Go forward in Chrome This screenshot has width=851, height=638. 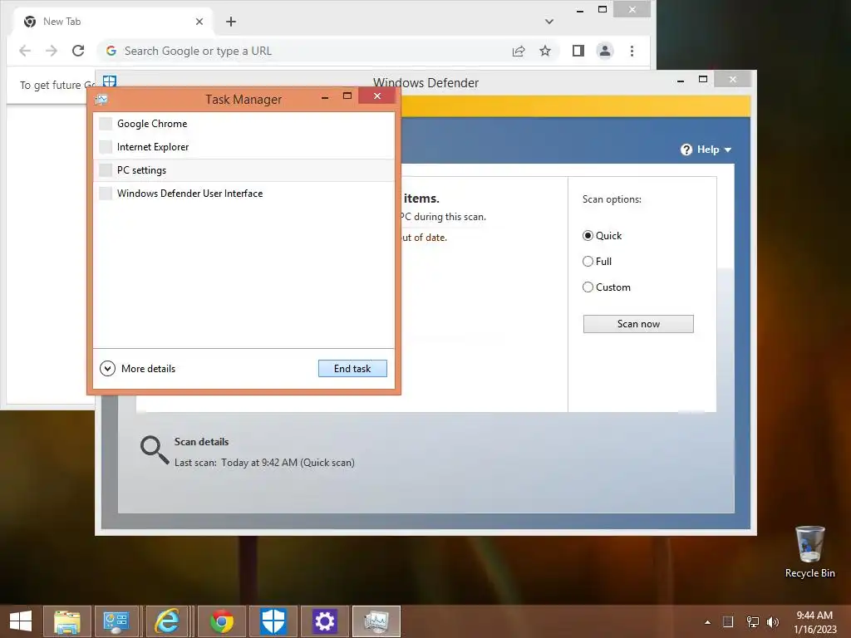52,51
